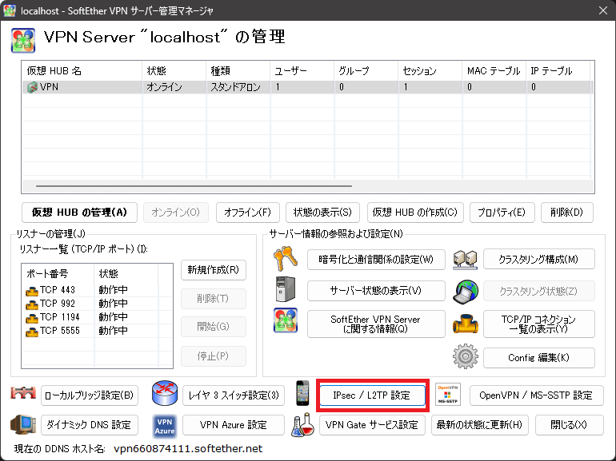Click the DDNS hostname vpn660874111.softether.net
Viewport: 616px width, 461px height.
click(188, 449)
